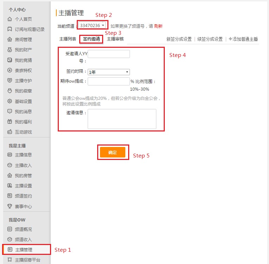Screen dimensions: 269x264
Task: Click the 邀请信息 text area
Action: (122, 119)
